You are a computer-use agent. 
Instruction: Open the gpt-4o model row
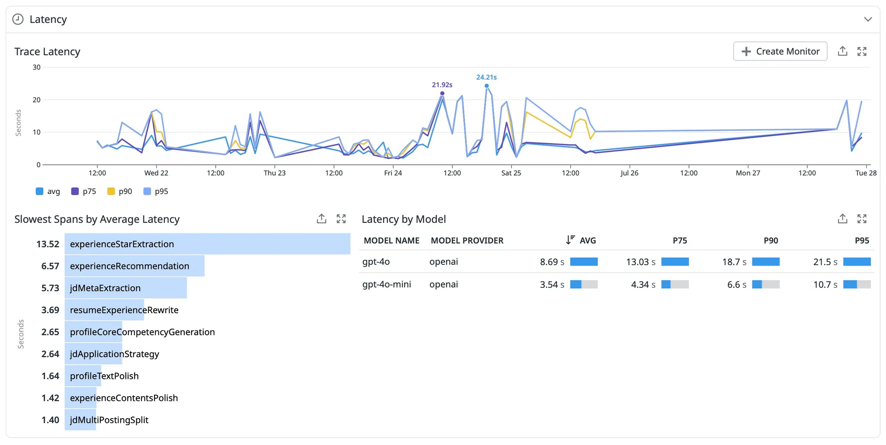click(x=616, y=262)
